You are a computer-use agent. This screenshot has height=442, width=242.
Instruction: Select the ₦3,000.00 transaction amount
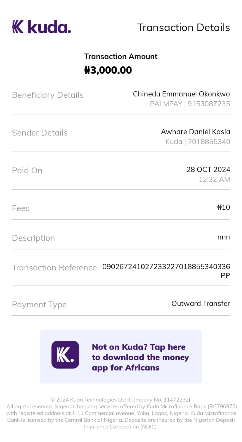click(x=108, y=70)
